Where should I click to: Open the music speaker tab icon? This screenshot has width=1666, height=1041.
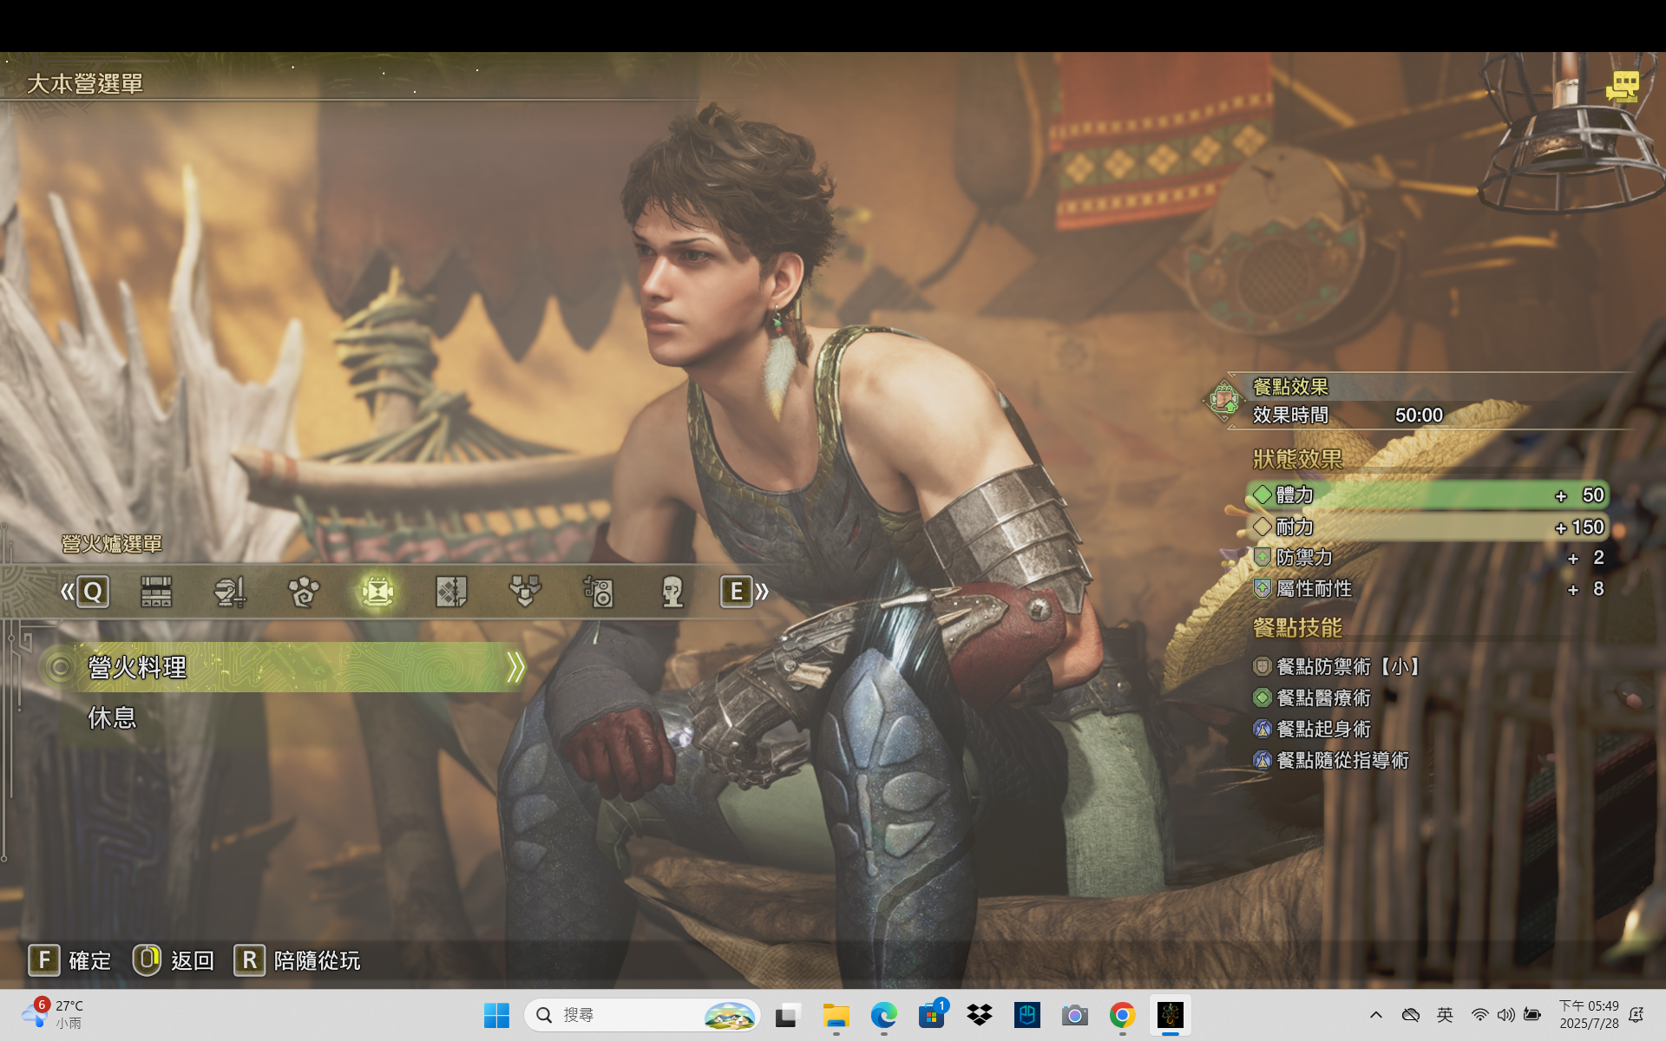(x=599, y=592)
